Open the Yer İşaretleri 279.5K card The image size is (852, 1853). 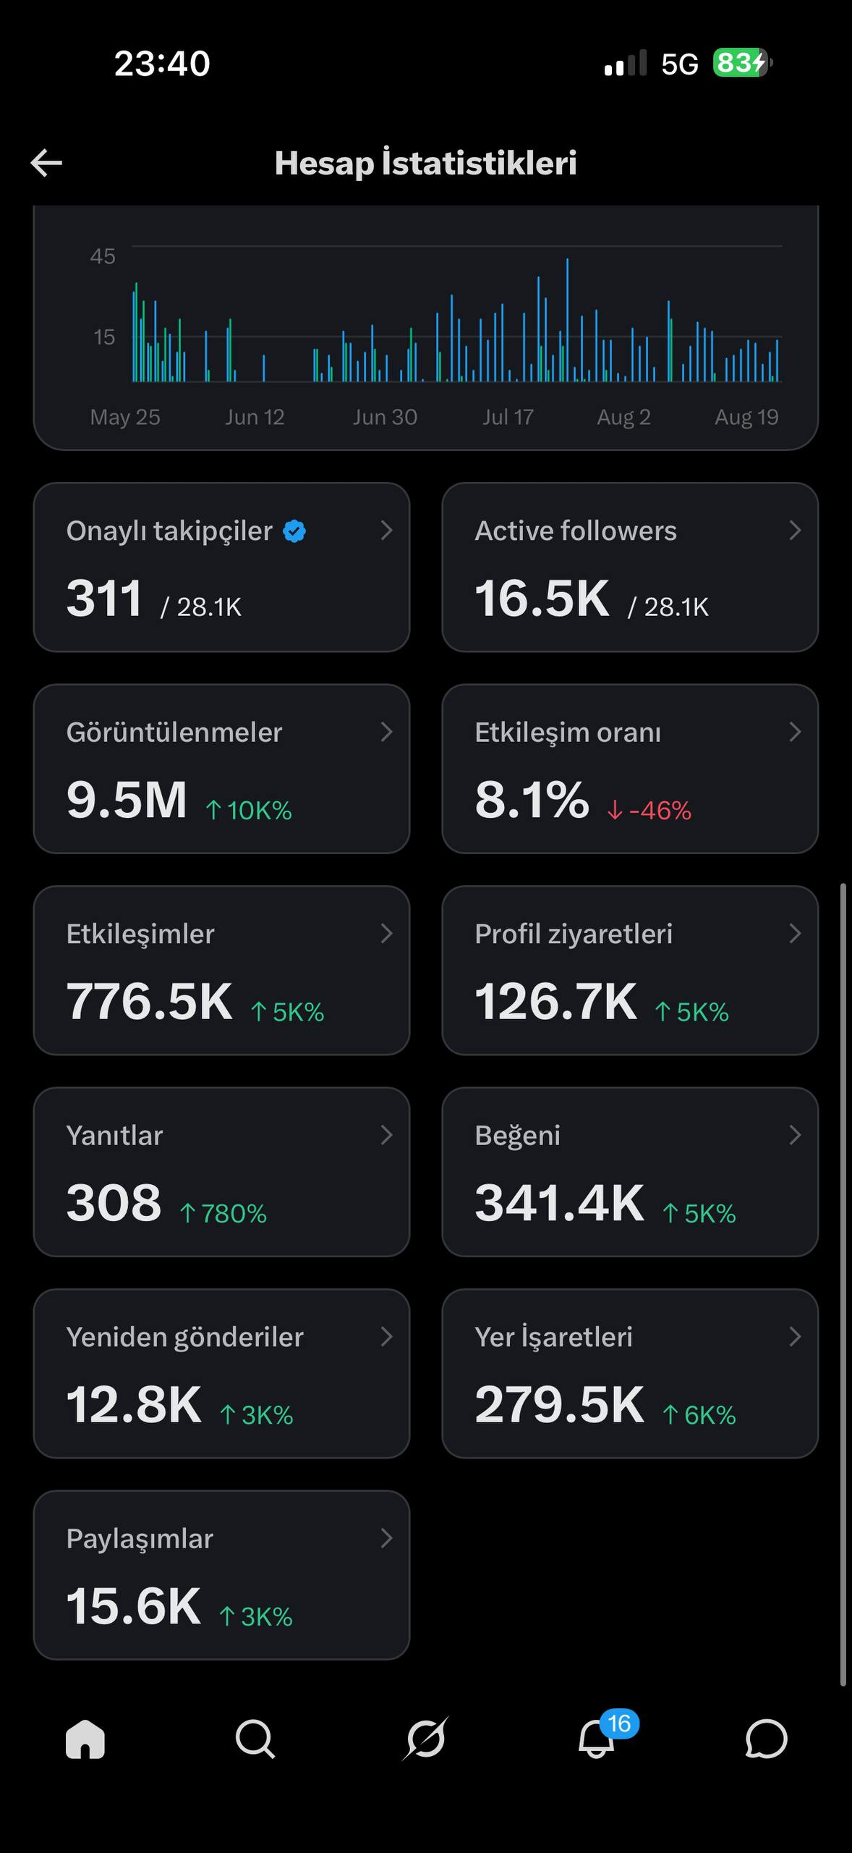[x=630, y=1373]
